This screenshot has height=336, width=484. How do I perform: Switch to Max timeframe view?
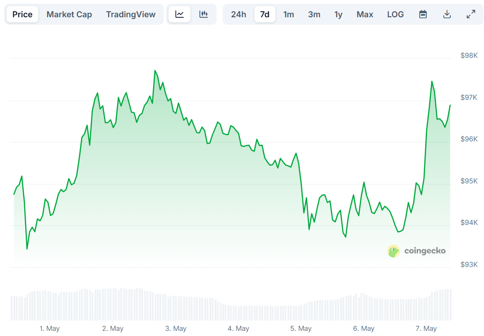coord(365,14)
